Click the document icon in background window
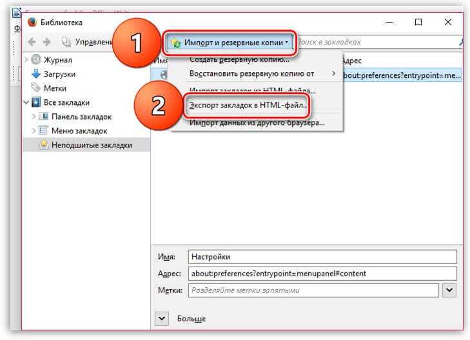 coord(16,13)
